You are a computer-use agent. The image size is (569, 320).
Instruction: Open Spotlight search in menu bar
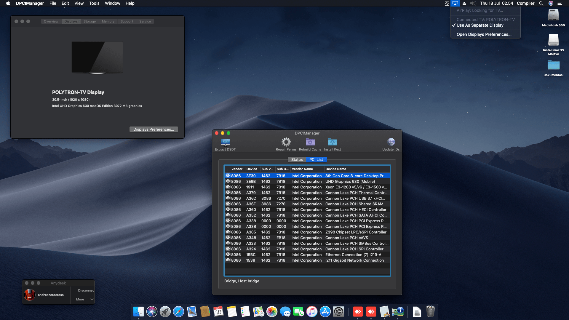point(541,3)
